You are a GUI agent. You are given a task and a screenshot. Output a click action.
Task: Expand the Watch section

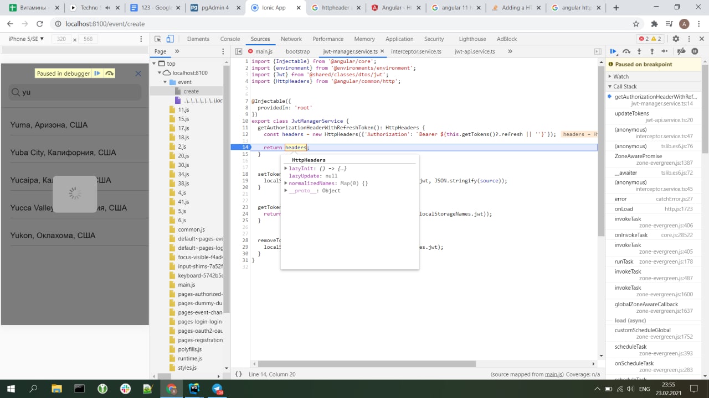[621, 76]
